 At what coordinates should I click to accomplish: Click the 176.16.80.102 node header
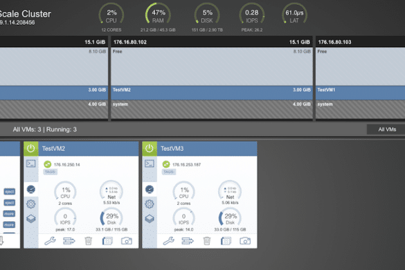(x=212, y=42)
